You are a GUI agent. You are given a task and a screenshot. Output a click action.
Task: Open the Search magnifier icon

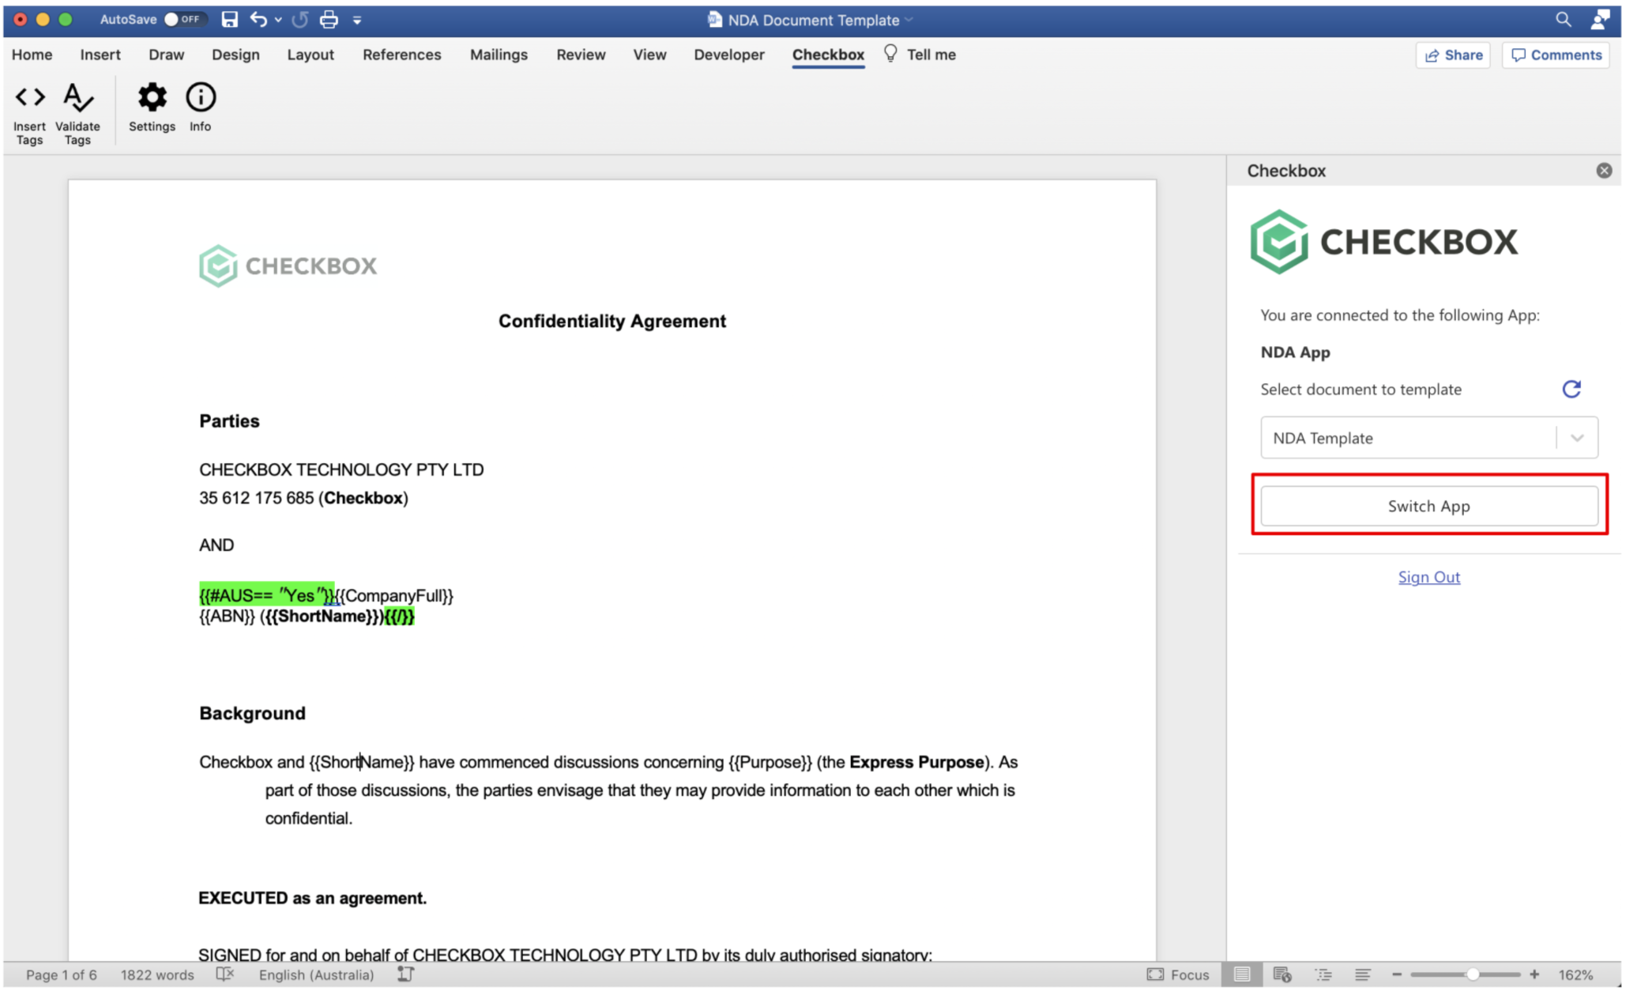coord(1563,20)
